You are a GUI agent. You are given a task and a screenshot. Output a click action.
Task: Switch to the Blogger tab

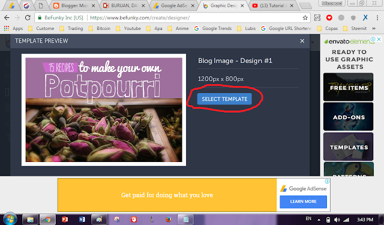pos(74,5)
